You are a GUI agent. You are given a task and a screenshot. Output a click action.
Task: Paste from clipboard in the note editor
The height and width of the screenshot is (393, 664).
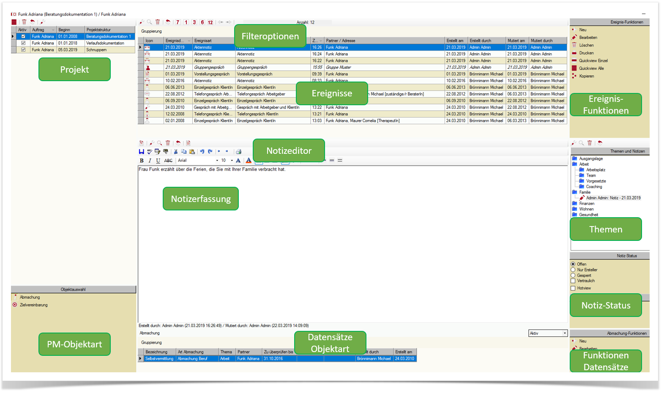pyautogui.click(x=192, y=152)
